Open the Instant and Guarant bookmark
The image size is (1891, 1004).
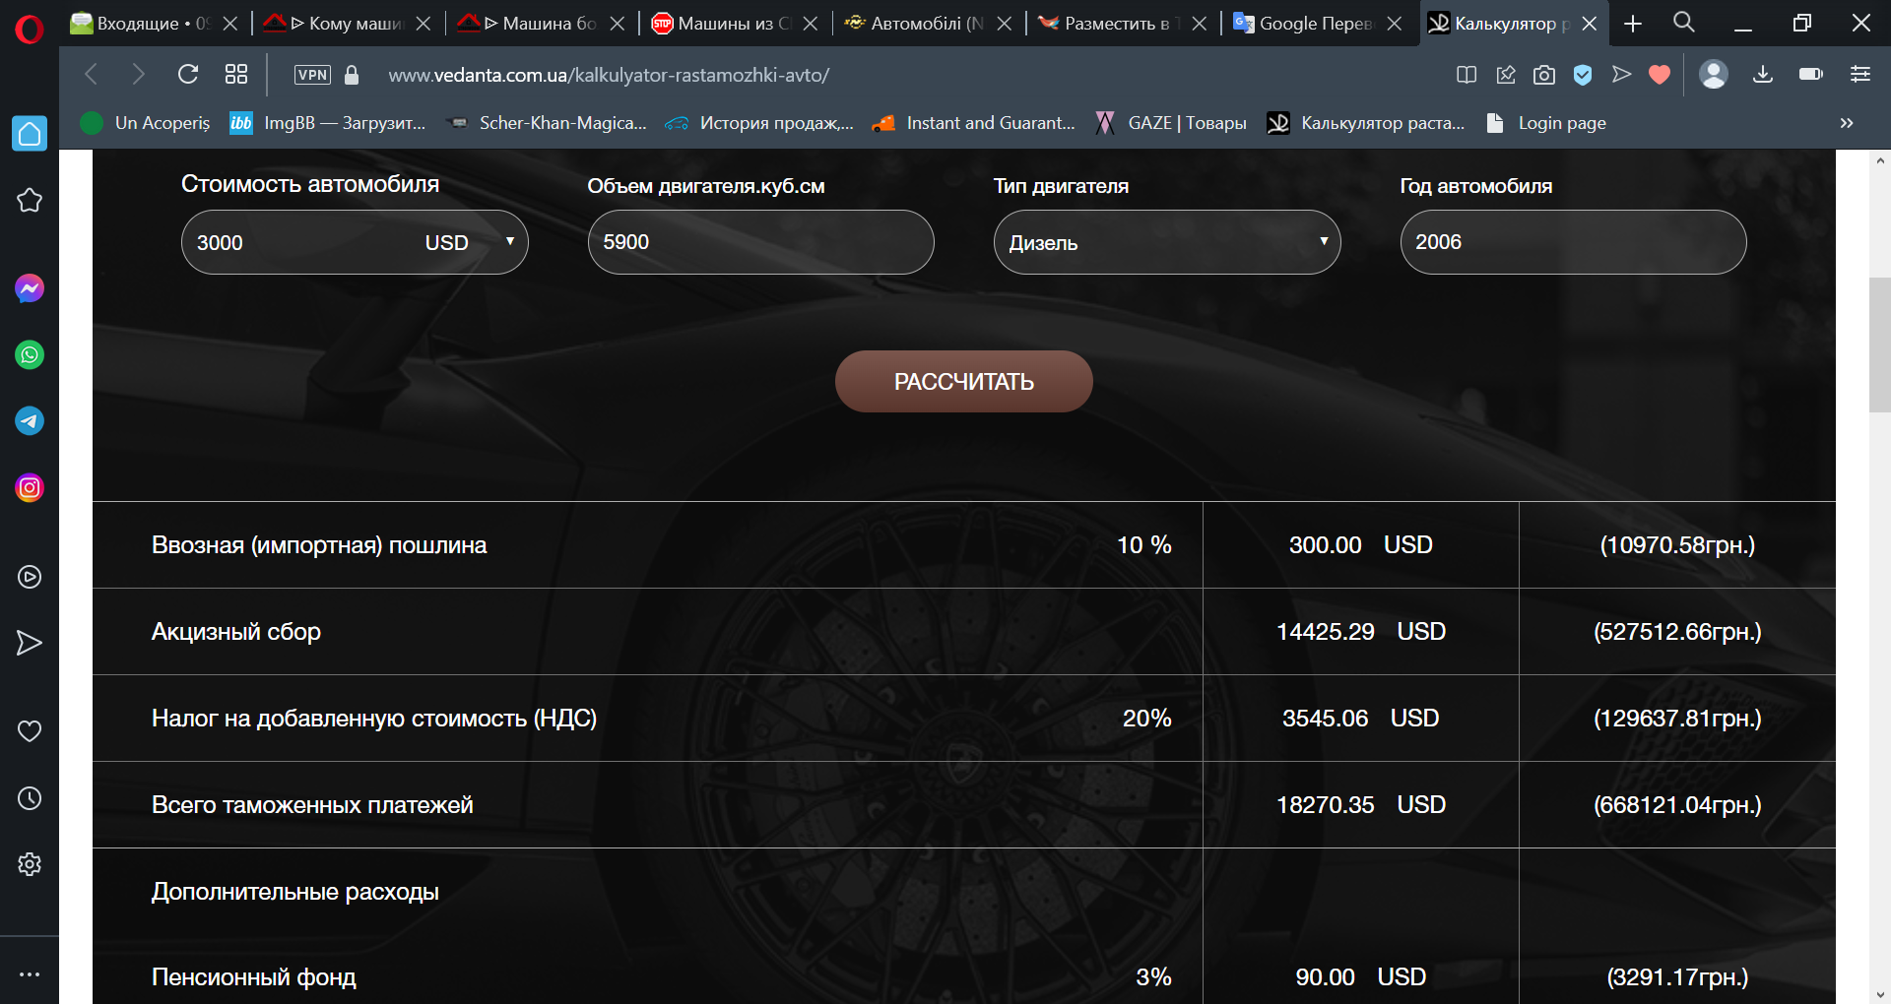pos(974,123)
